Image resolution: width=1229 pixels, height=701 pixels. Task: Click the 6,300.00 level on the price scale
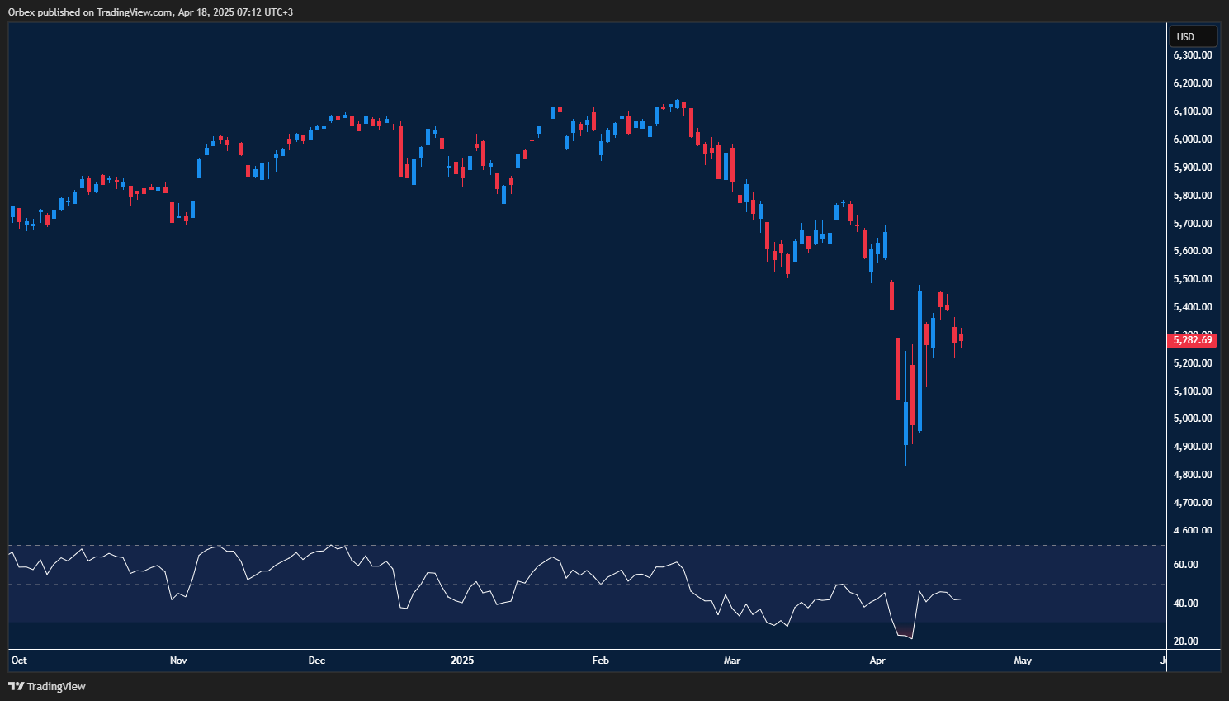click(x=1193, y=55)
